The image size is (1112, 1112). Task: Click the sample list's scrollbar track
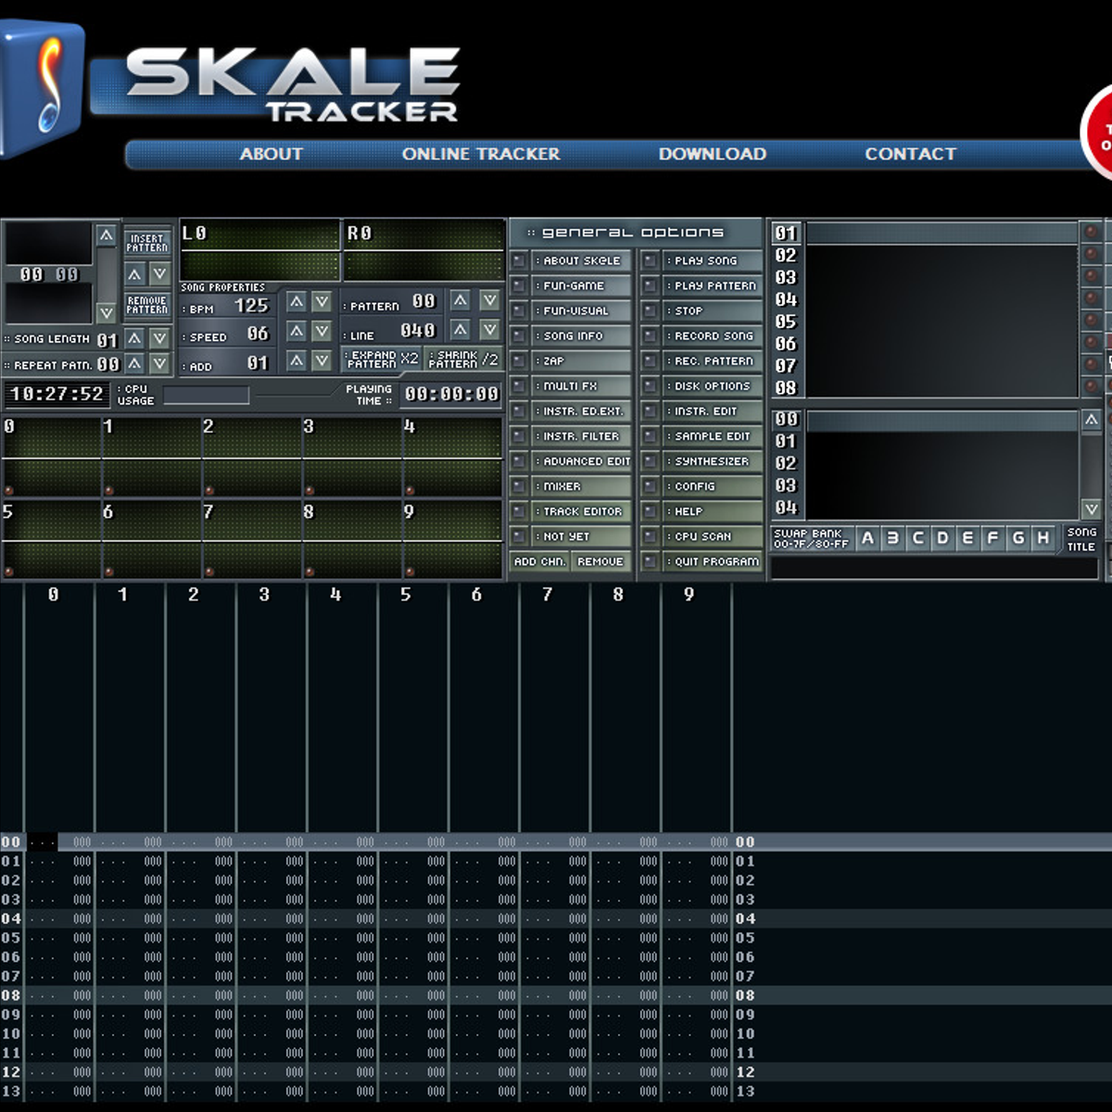coord(1092,464)
